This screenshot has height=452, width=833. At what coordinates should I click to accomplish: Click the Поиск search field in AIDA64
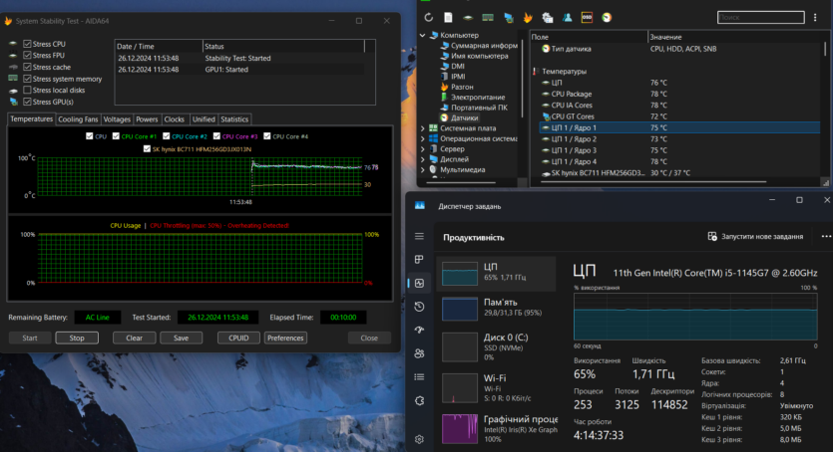pos(760,18)
